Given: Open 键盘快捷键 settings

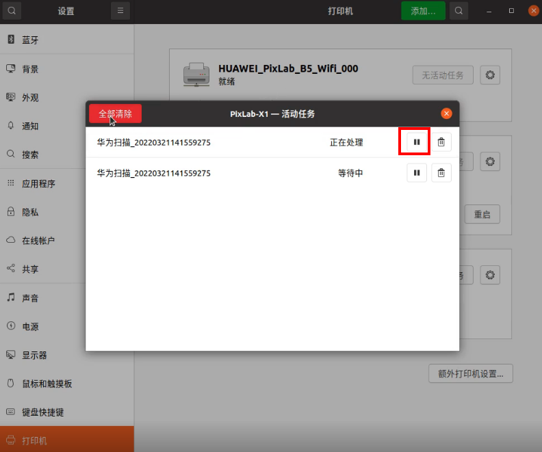Looking at the screenshot, I should click(66, 412).
